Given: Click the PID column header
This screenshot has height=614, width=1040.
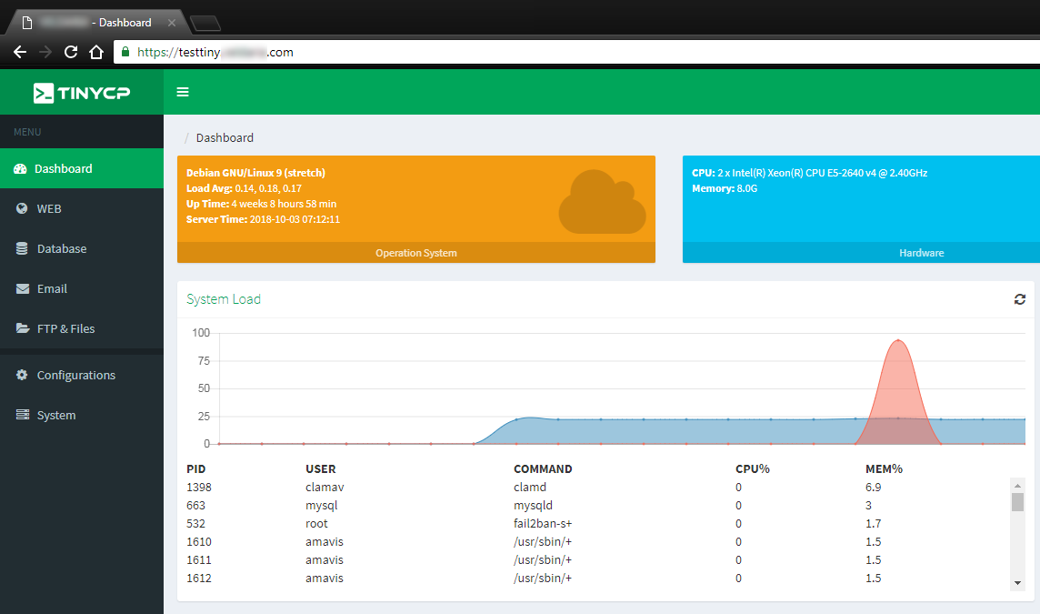Looking at the screenshot, I should (x=195, y=468).
